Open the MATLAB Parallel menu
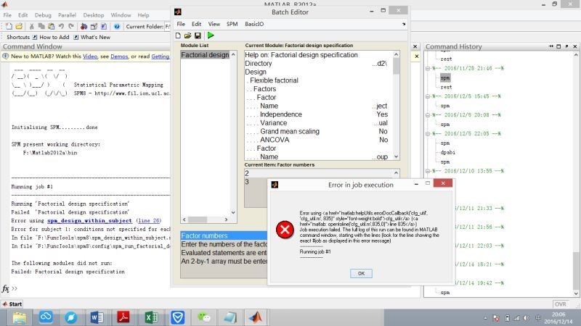Viewport: 581px width, 326px height. (67, 15)
